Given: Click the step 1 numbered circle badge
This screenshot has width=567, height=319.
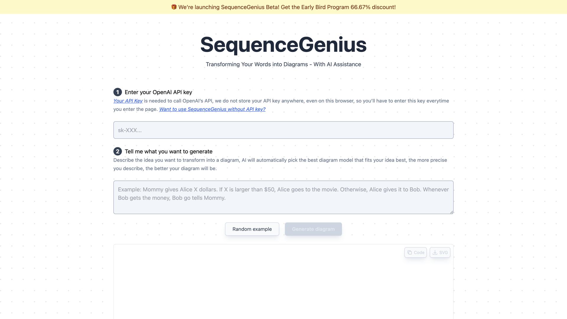Looking at the screenshot, I should [118, 92].
